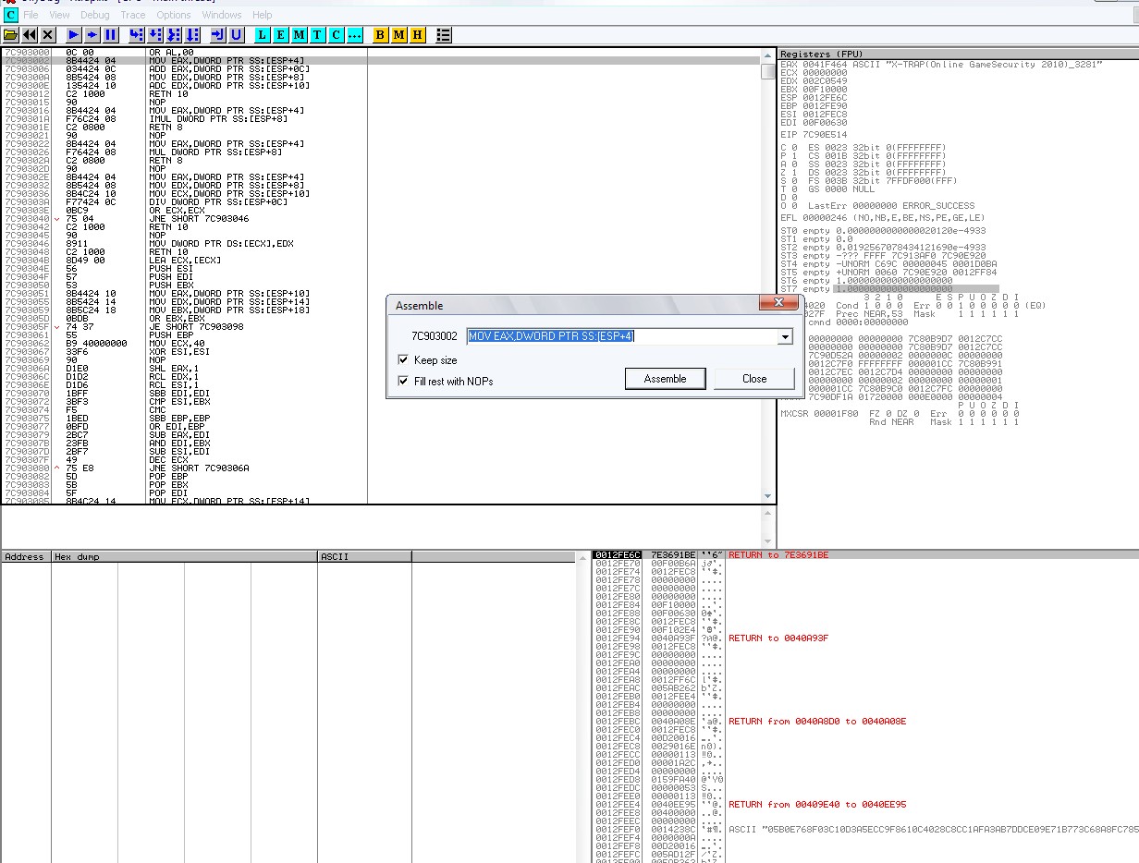The height and width of the screenshot is (863, 1139).
Task: Close the Assemble dialog with the X
Action: tap(778, 303)
